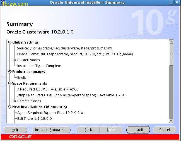The height and width of the screenshot is (141, 181).
Task: Click the Install button
Action: pos(138,130)
